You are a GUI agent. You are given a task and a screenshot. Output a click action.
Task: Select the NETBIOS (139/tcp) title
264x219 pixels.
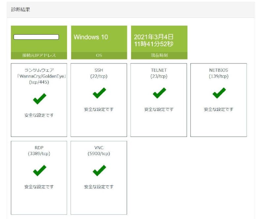point(218,73)
